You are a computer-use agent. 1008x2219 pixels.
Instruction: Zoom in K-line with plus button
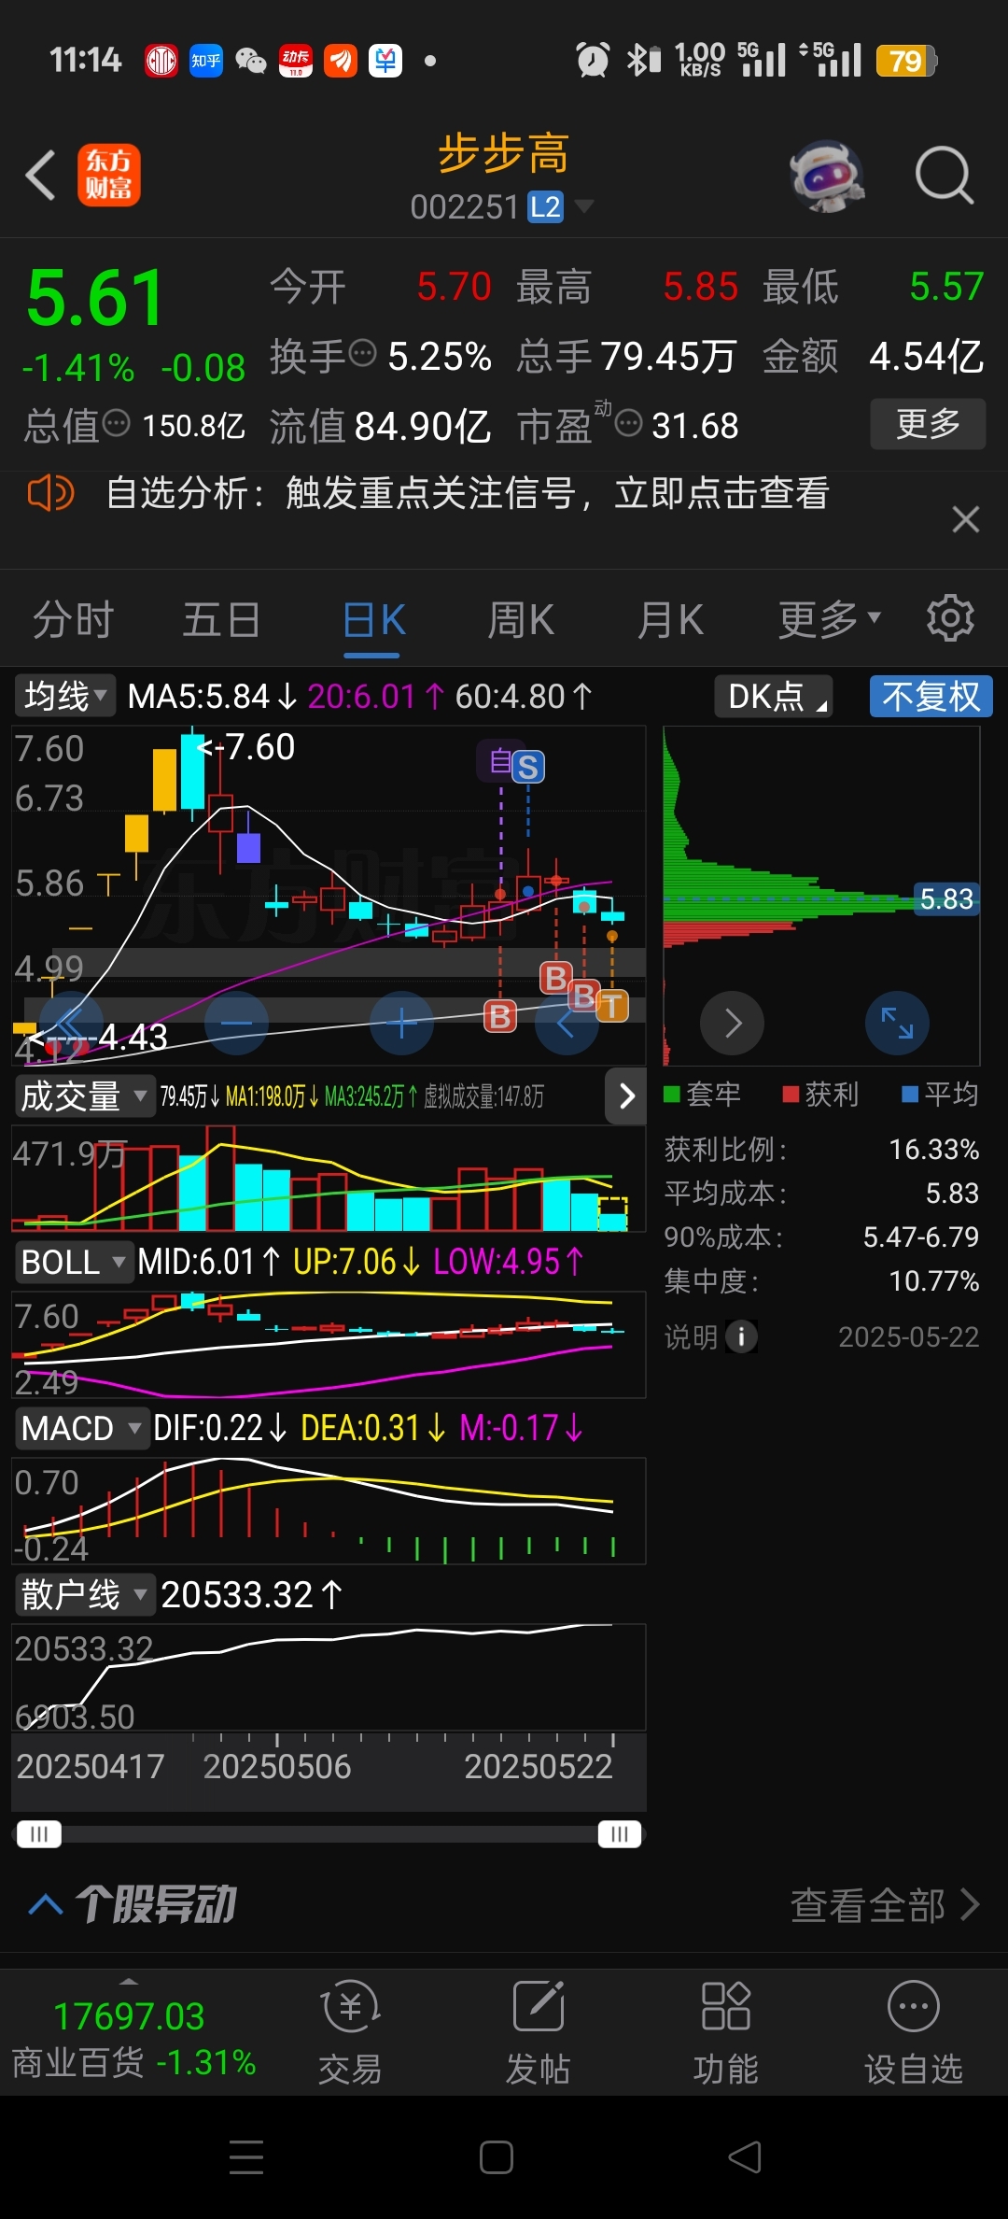coord(402,1024)
